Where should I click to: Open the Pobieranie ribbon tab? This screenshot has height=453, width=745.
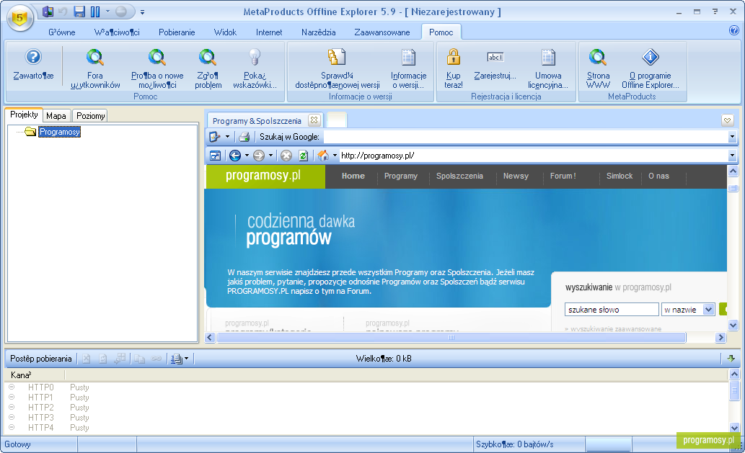pyautogui.click(x=177, y=32)
